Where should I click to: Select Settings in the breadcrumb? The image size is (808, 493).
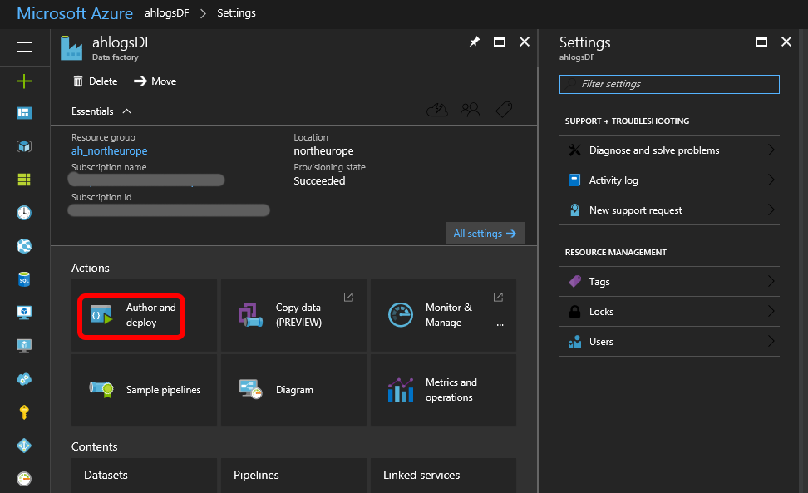coord(236,13)
